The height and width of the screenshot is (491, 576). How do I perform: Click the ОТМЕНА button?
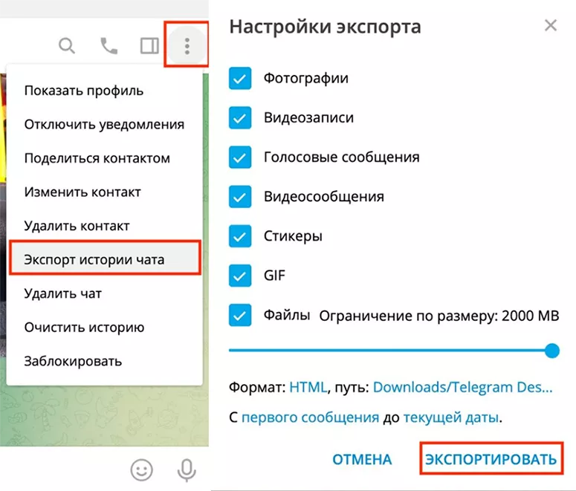(362, 459)
